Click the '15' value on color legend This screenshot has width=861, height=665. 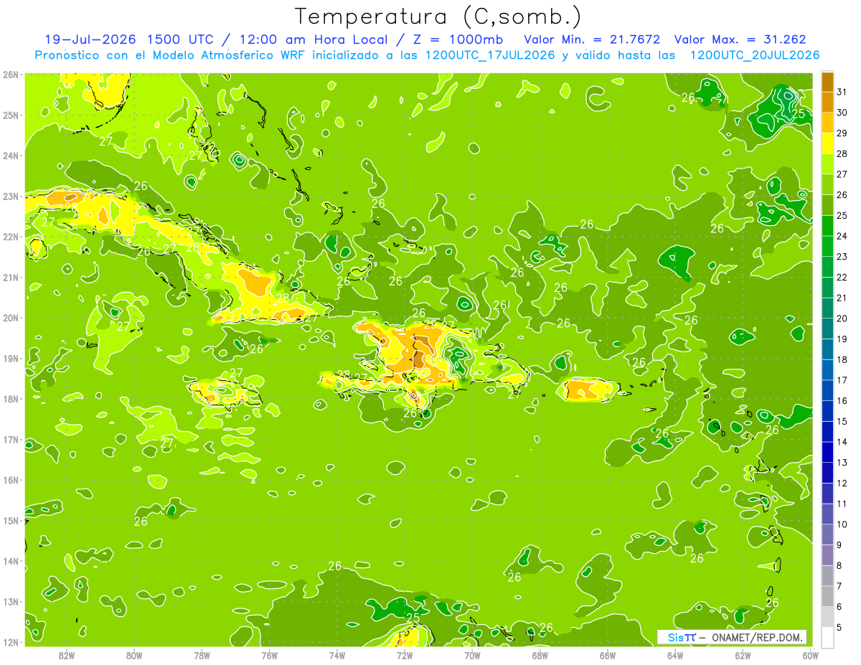click(x=842, y=421)
